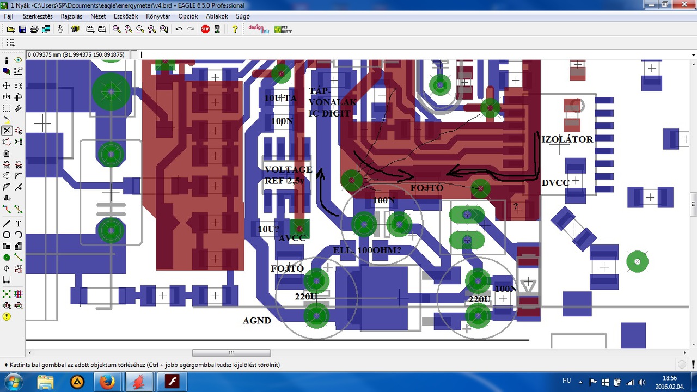This screenshot has width=697, height=392.
Task: Click the design link button
Action: coord(259,29)
